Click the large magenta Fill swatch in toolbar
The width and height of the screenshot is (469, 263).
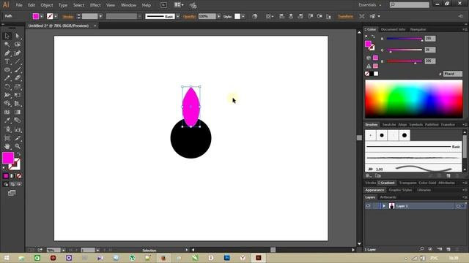click(8, 158)
